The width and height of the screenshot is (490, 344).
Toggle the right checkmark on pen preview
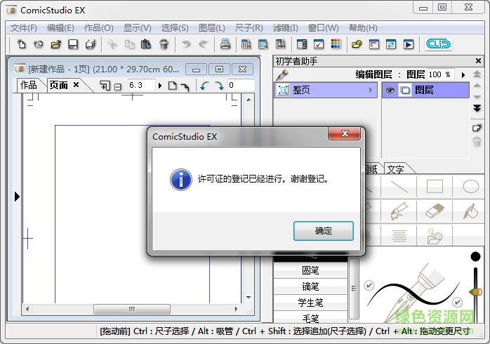[457, 301]
